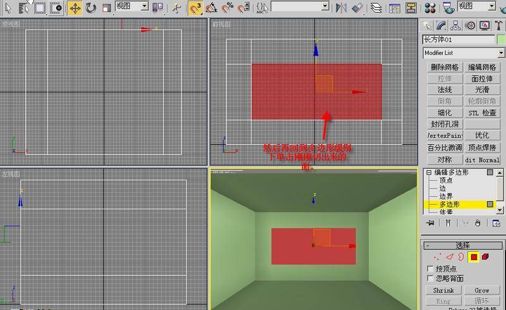Activate the Select and Scale tool
This screenshot has height=310, width=506.
coord(106,8)
